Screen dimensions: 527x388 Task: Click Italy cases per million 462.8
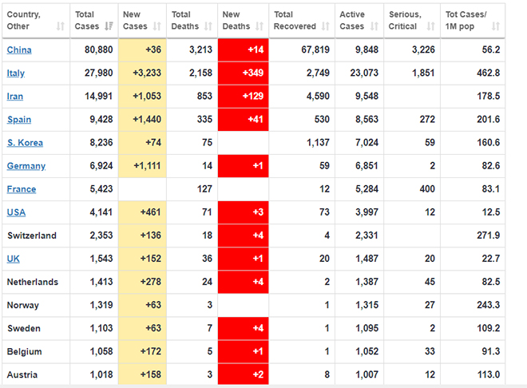[489, 73]
